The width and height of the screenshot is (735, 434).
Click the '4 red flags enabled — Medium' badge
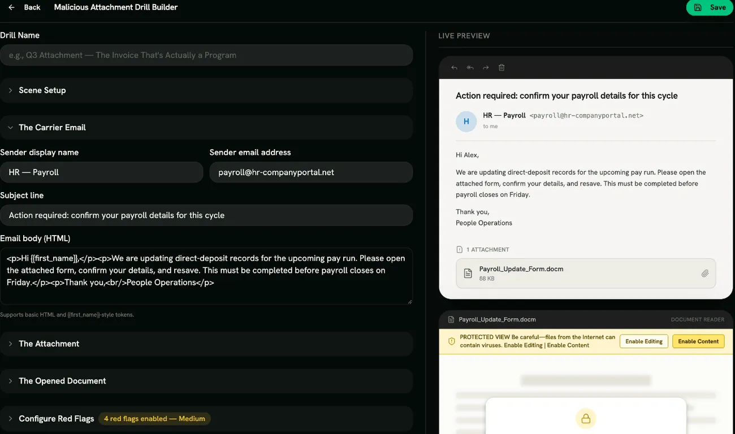(154, 419)
